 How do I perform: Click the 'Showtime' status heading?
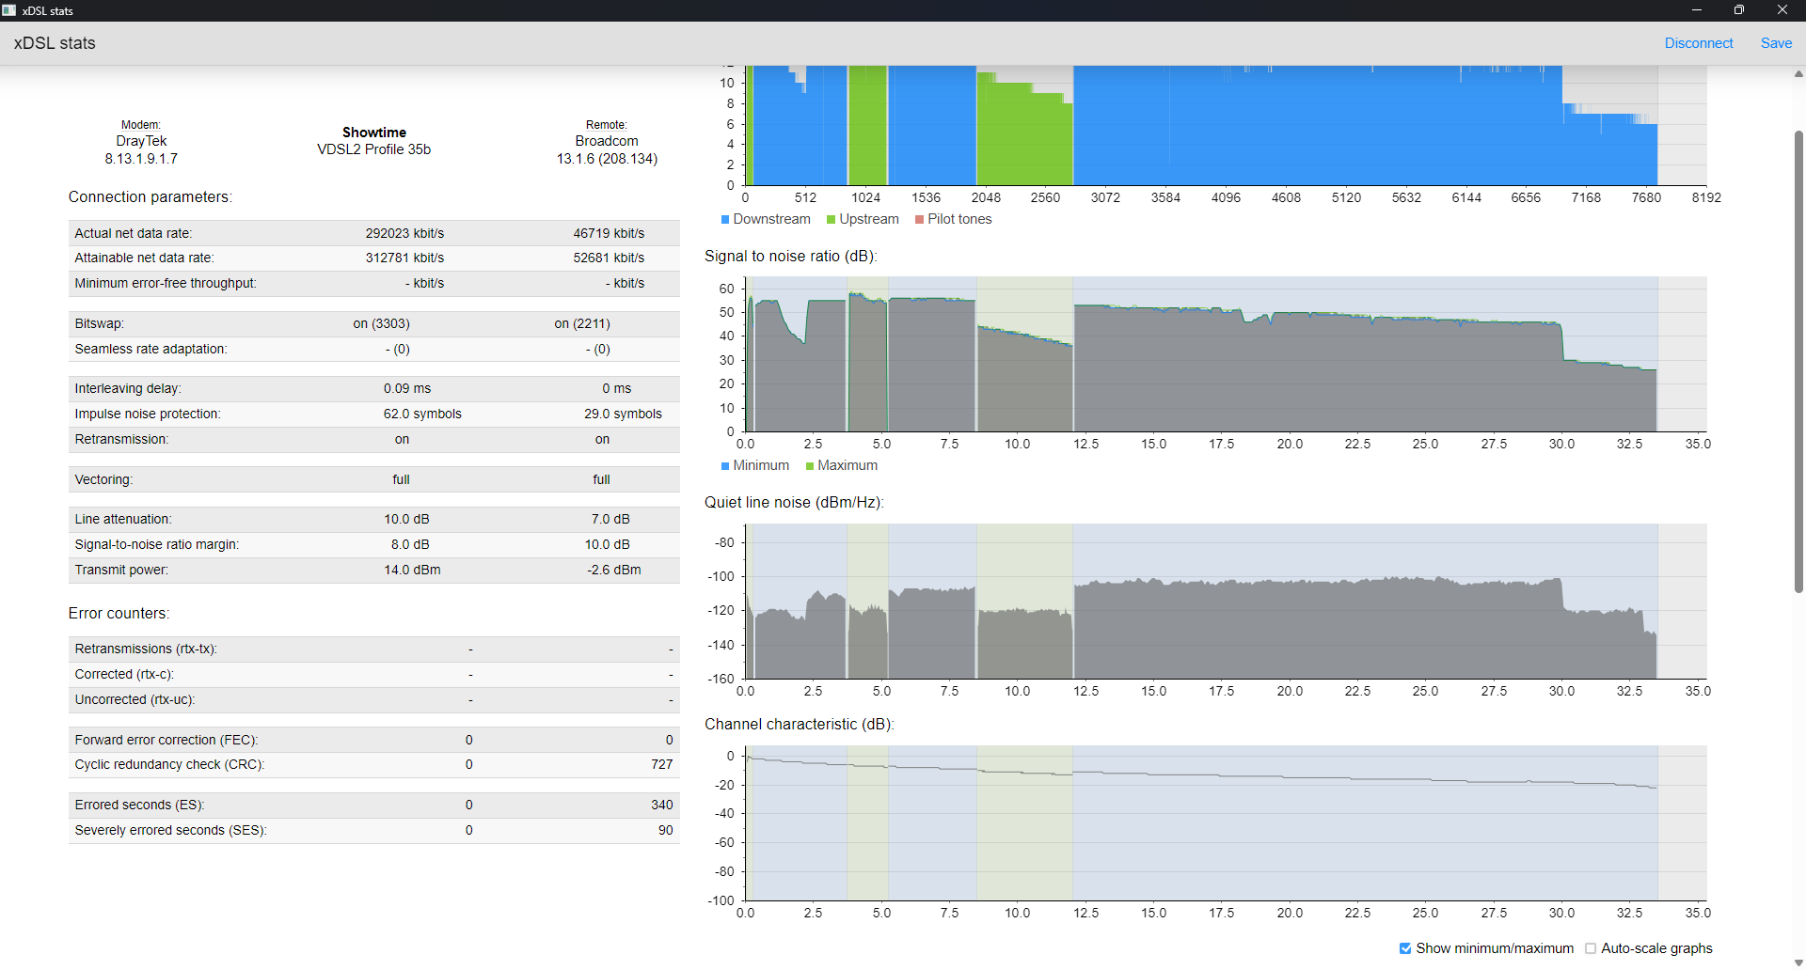click(x=374, y=133)
